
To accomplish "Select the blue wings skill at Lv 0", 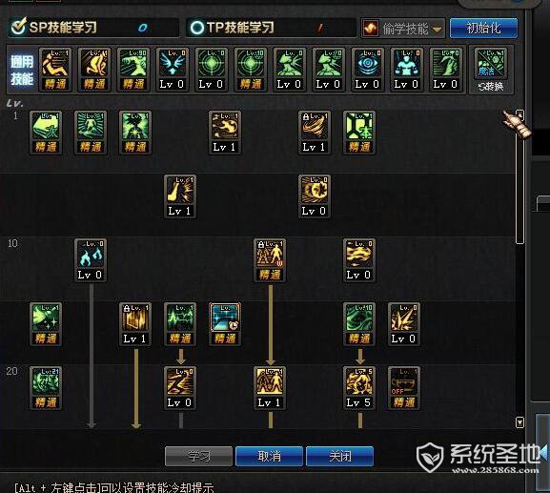I will [x=173, y=70].
